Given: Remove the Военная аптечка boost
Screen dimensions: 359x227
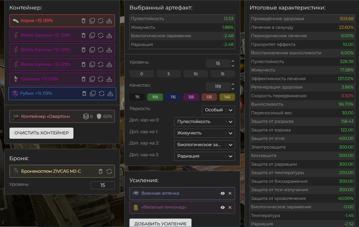Looking at the screenshot, I should [230, 193].
